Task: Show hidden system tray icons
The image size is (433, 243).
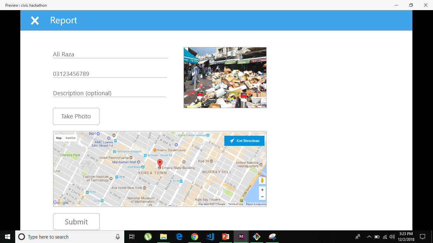Action: click(369, 237)
